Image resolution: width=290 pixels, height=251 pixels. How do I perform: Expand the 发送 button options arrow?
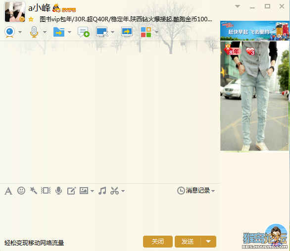pyautogui.click(x=208, y=242)
